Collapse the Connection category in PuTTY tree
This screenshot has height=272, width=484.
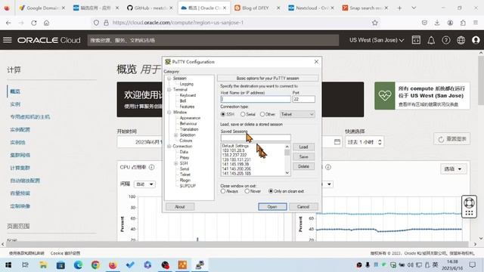[x=169, y=146]
